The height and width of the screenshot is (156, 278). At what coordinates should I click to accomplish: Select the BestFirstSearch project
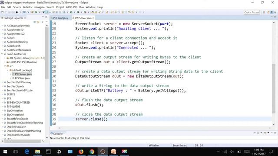pyautogui.click(x=15, y=86)
